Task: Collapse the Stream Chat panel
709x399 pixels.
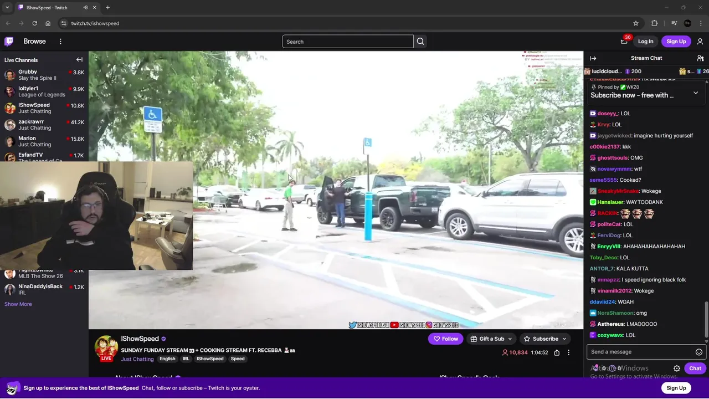Action: (x=593, y=58)
